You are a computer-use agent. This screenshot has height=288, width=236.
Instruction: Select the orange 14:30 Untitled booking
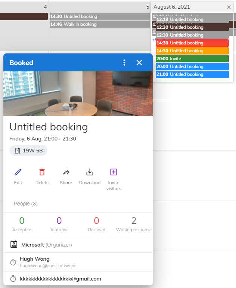tap(192, 51)
